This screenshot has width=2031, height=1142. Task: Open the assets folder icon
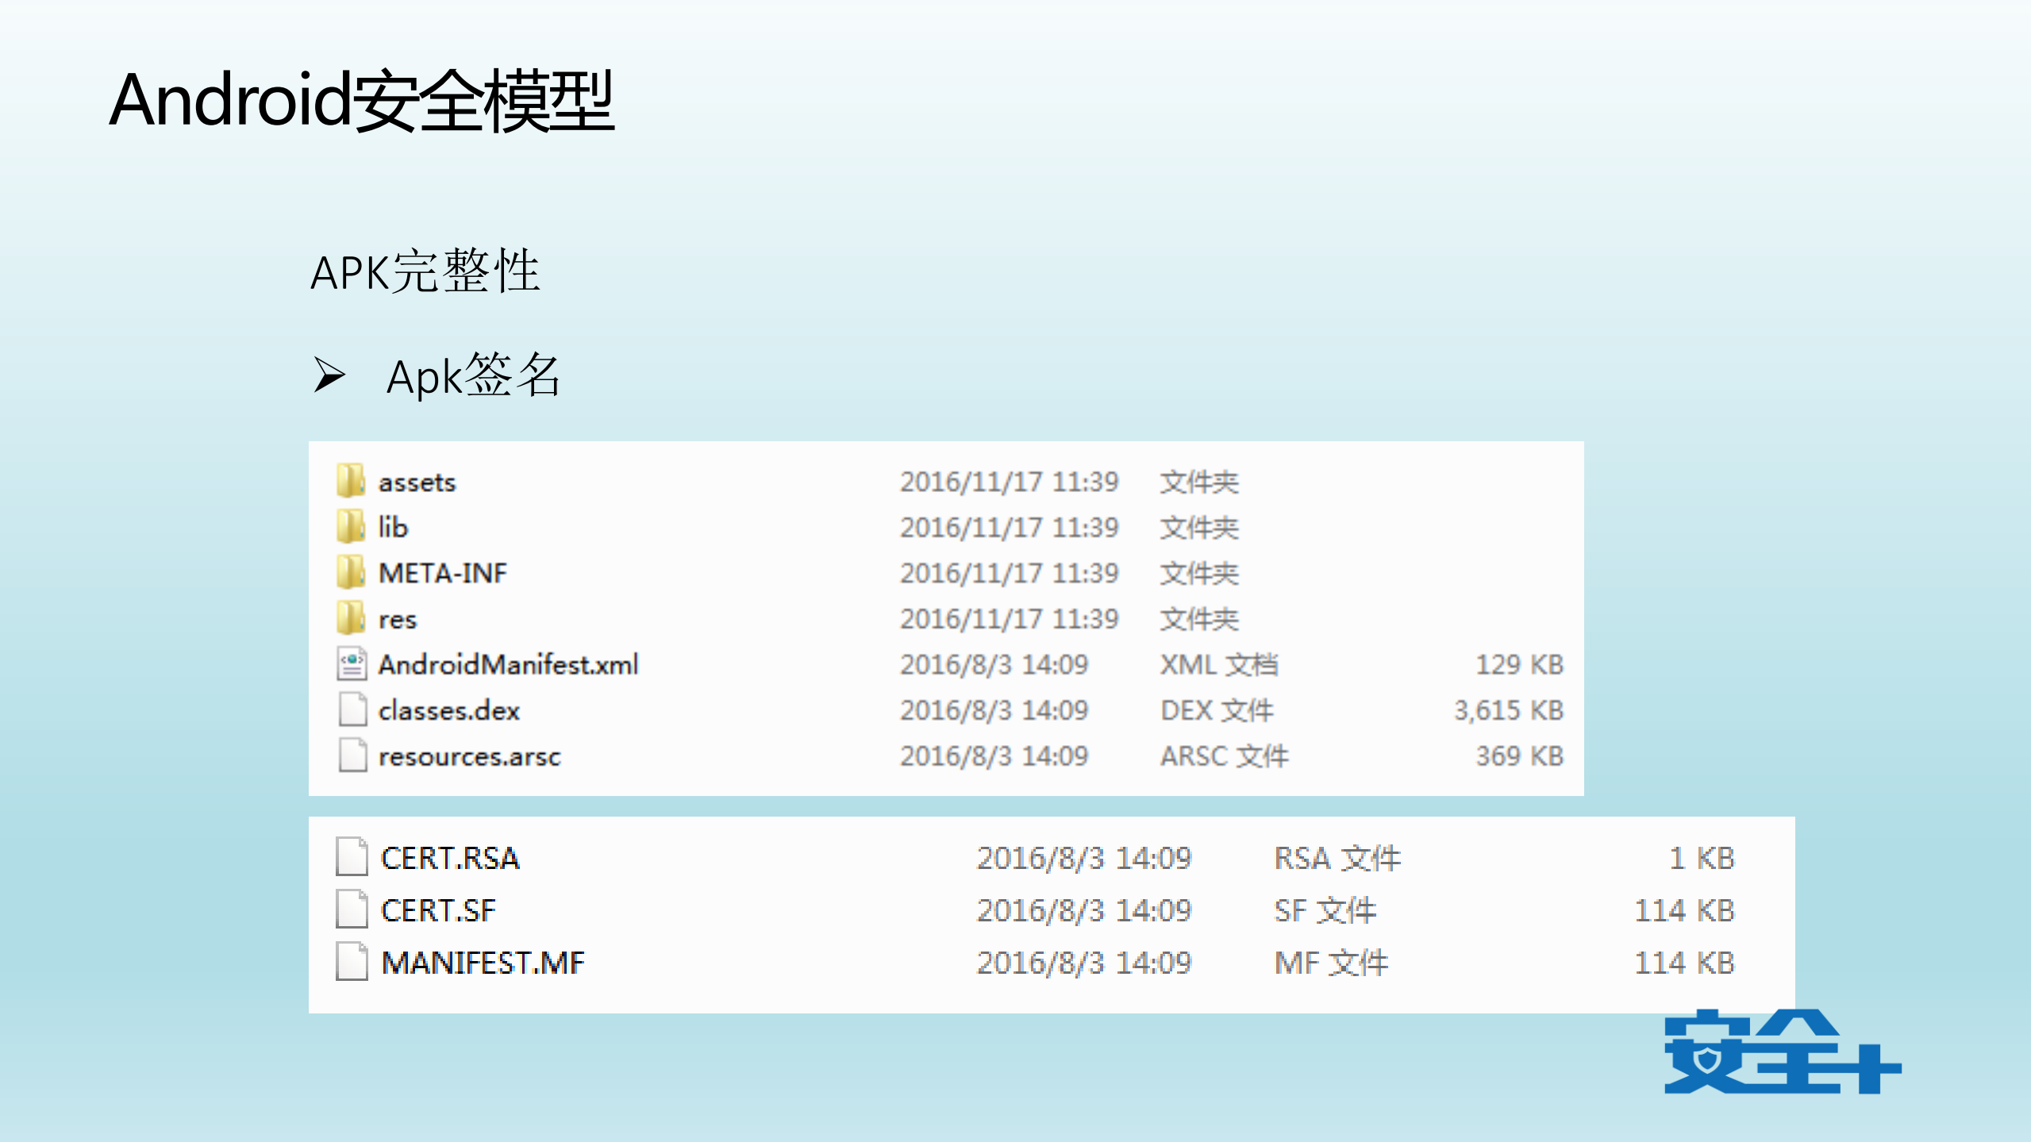point(352,481)
